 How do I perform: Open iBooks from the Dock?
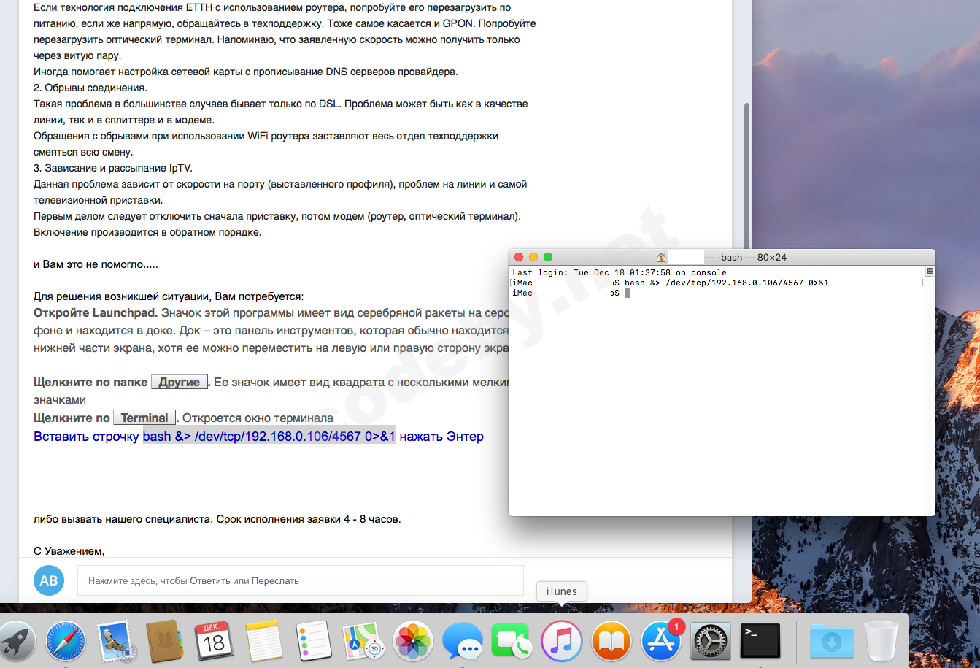(611, 642)
